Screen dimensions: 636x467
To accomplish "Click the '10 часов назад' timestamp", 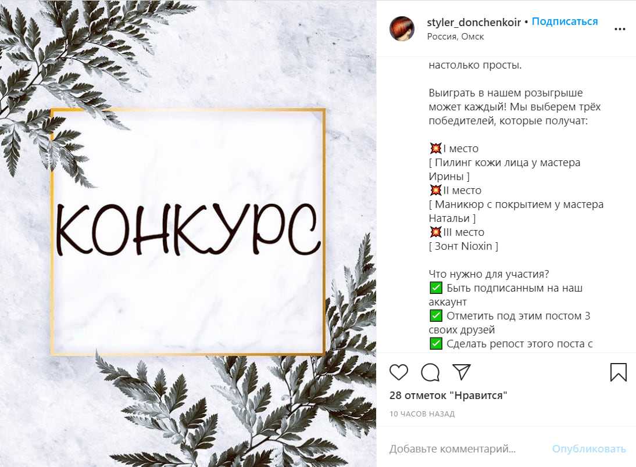I will tap(422, 414).
